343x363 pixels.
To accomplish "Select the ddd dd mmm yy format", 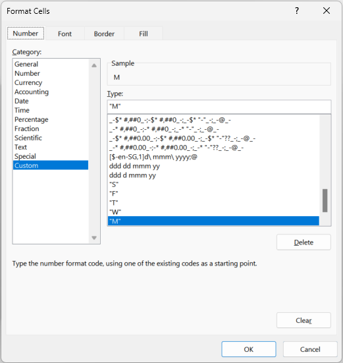I will (213, 166).
